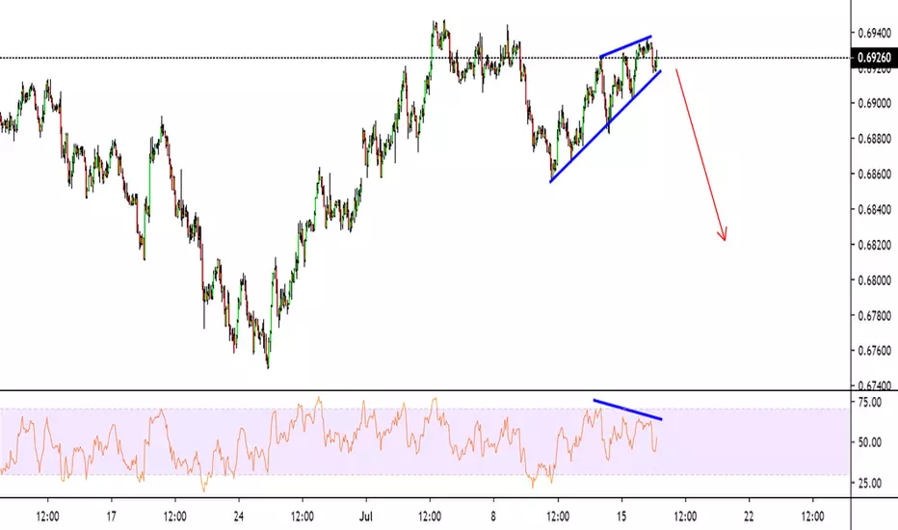Click the 0.68400 price axis label
Image resolution: width=898 pixels, height=530 pixels.
click(x=874, y=210)
